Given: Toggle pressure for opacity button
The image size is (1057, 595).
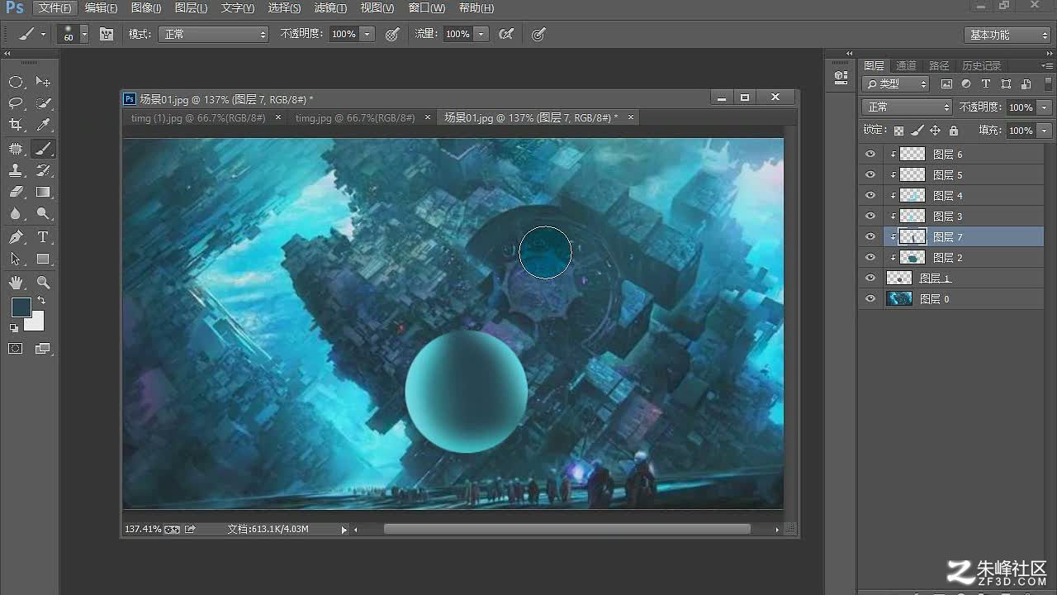Looking at the screenshot, I should coord(392,34).
